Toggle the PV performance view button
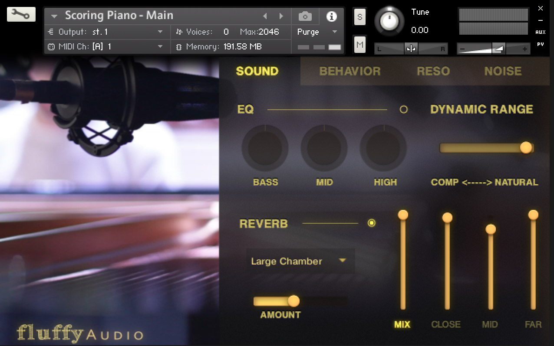 coord(541,44)
